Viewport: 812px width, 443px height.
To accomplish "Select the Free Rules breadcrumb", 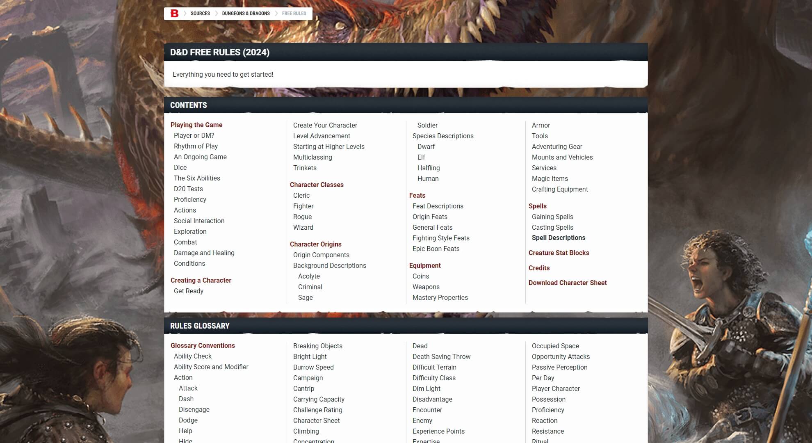I will (294, 14).
